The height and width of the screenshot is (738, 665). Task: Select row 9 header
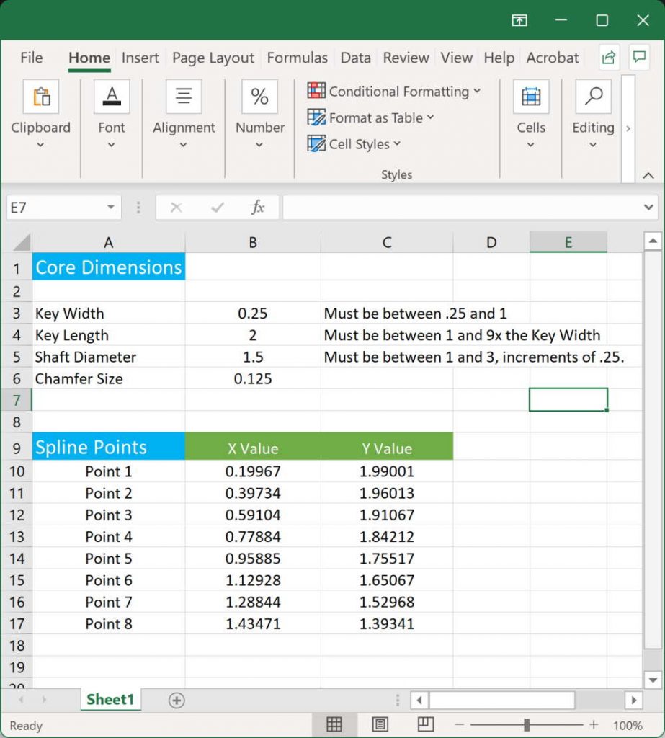tap(17, 447)
